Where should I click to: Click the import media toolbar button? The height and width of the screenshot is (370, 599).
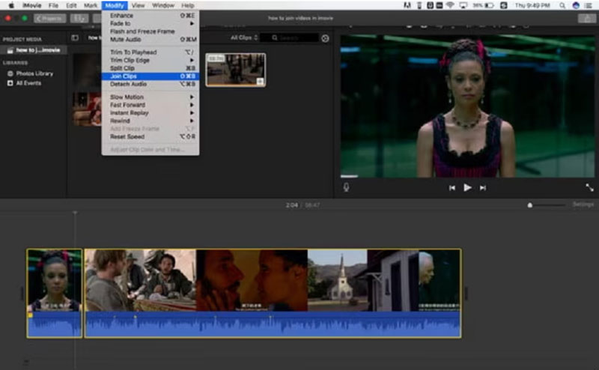coord(79,18)
